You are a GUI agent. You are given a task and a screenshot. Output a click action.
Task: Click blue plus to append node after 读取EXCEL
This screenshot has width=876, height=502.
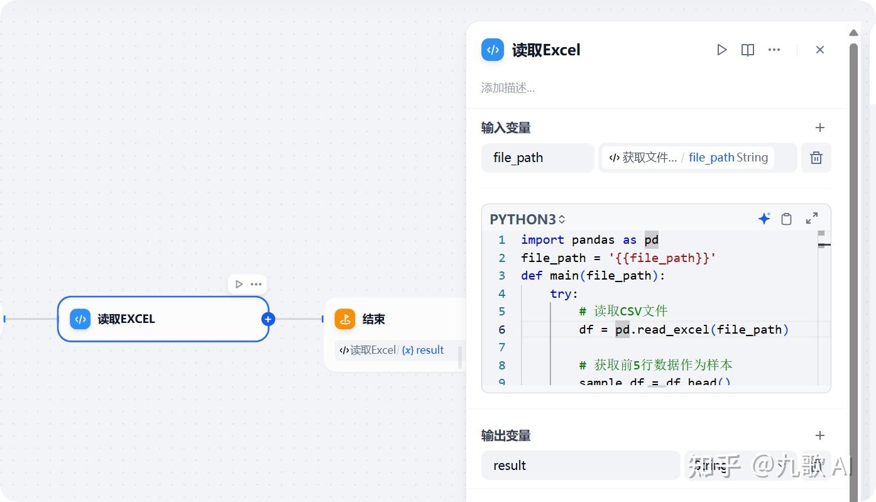268,319
